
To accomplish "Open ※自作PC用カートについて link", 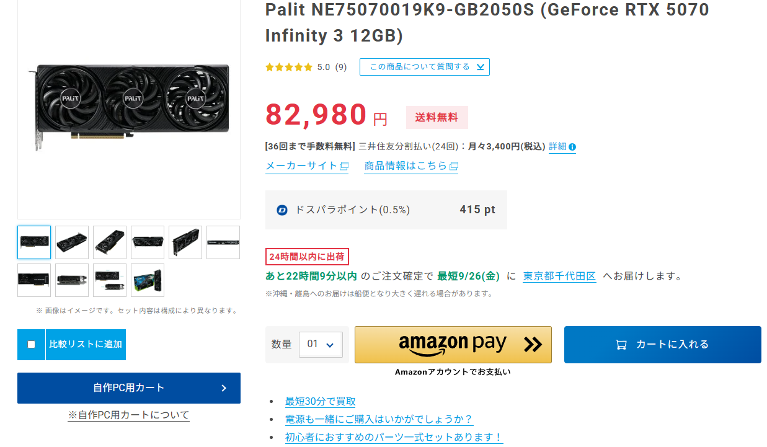I will (x=128, y=415).
